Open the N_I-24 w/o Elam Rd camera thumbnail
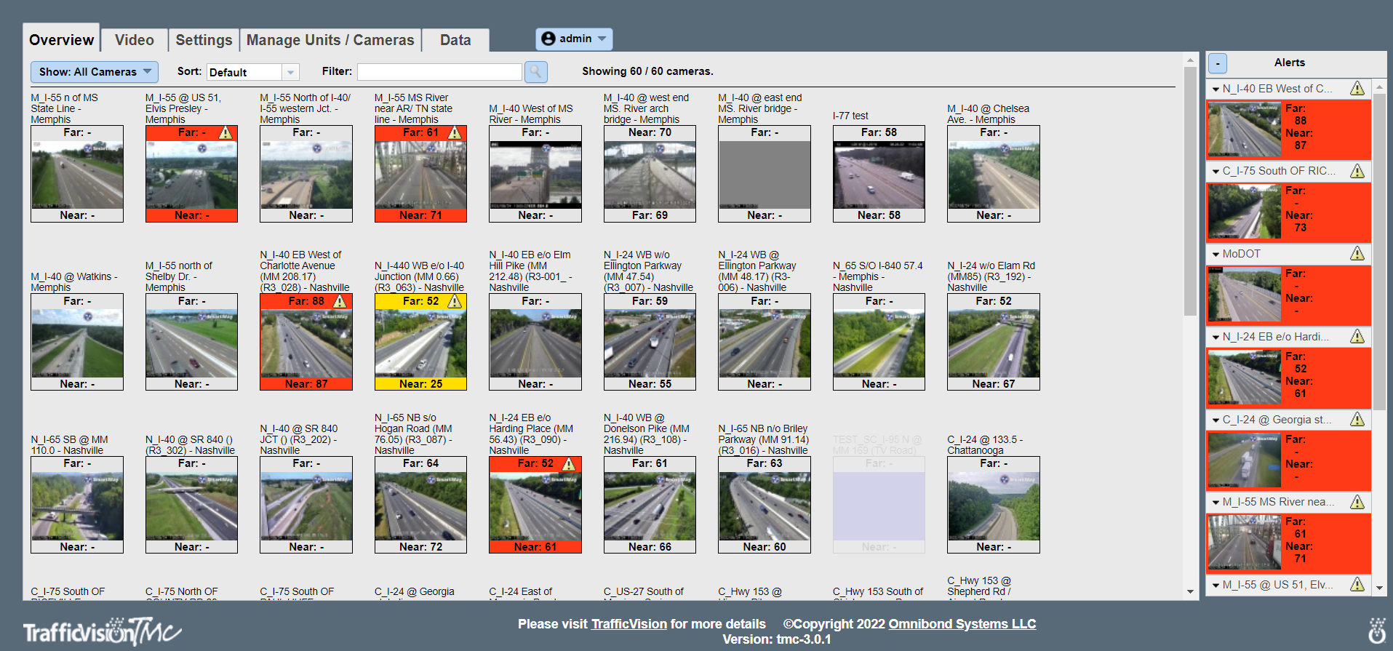Viewport: 1393px width, 651px height. [x=994, y=343]
